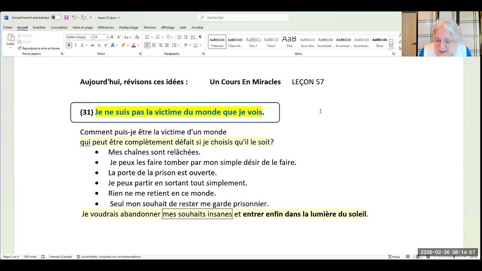Switch to the Conception tab
The height and width of the screenshot is (271, 482).
[x=59, y=27]
